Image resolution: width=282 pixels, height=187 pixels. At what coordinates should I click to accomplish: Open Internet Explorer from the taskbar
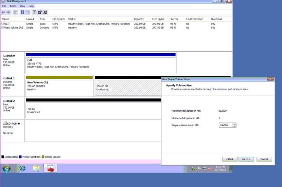[22, 168]
